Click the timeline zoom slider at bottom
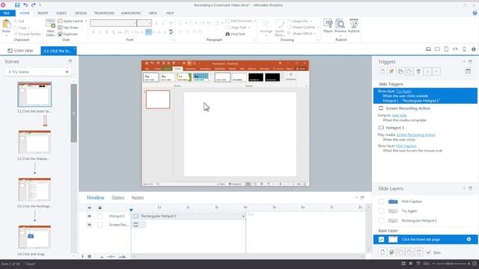The height and width of the screenshot is (269, 479). pyautogui.click(x=112, y=256)
